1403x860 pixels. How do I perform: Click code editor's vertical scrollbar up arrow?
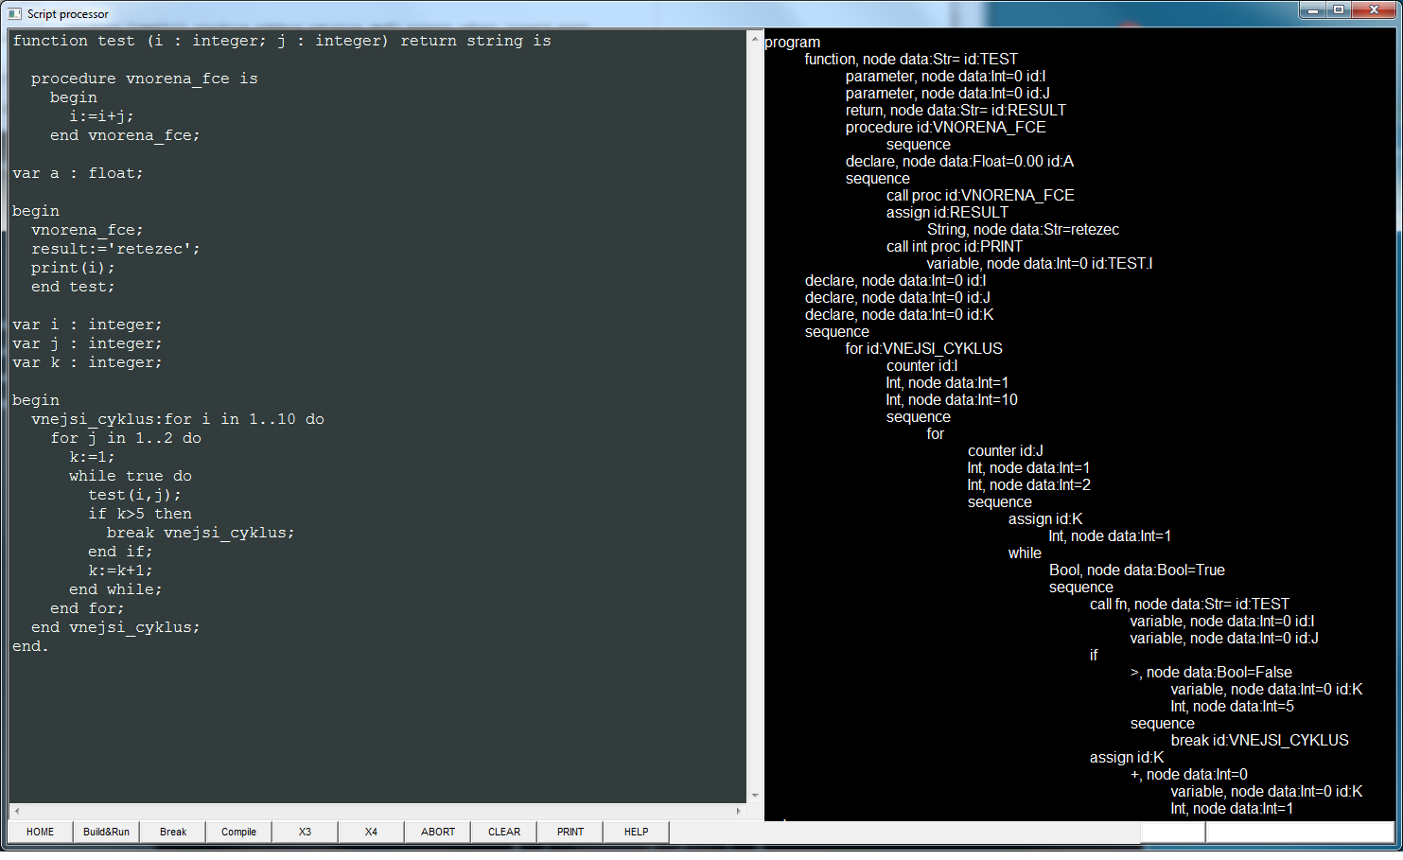pyautogui.click(x=754, y=37)
